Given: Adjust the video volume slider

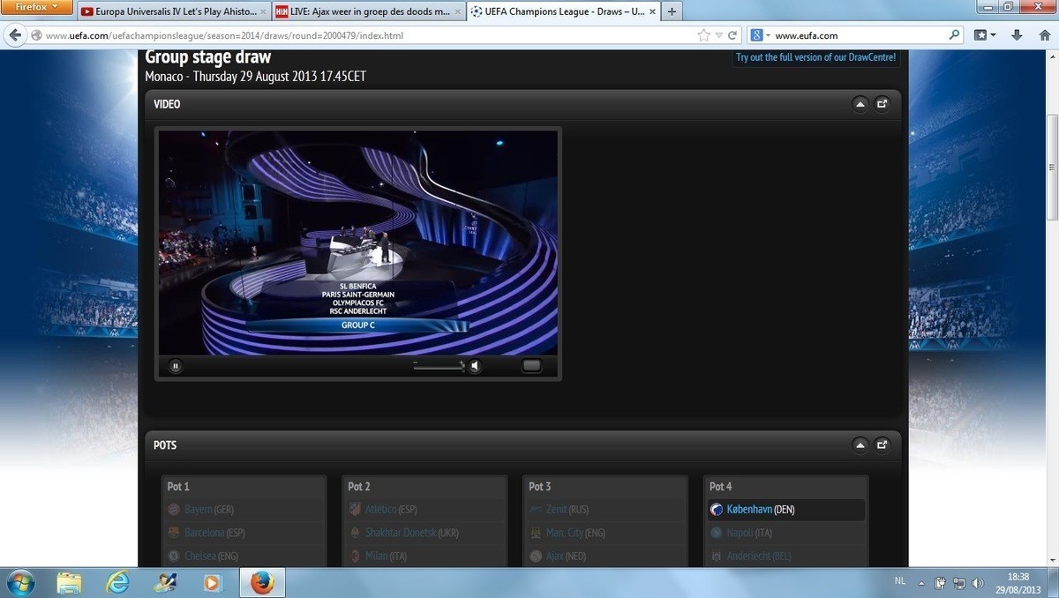Looking at the screenshot, I should tap(439, 365).
